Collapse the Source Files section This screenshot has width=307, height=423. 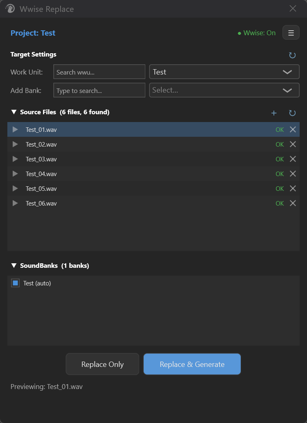[x=14, y=112]
